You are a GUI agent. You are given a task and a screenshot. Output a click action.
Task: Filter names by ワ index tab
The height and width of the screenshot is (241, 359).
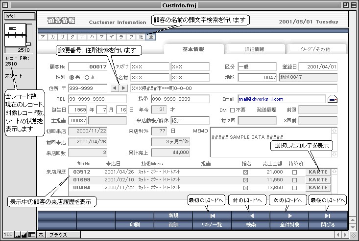click(131, 37)
